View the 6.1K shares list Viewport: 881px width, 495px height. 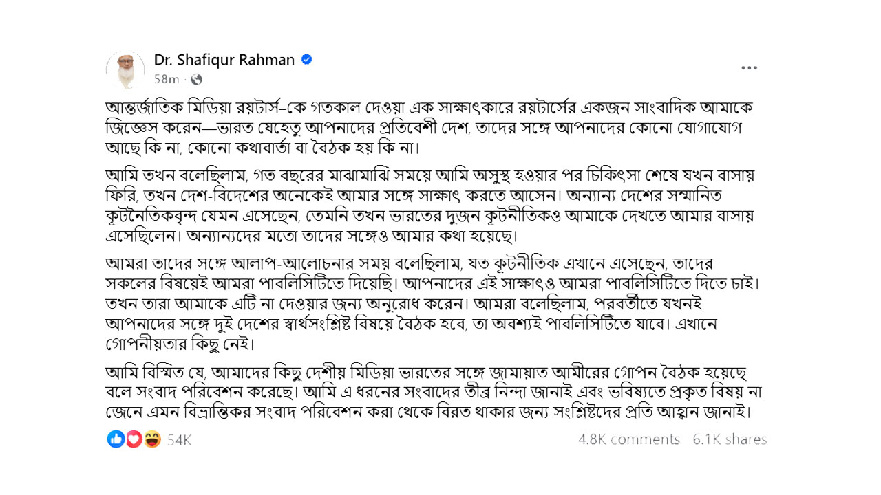pyautogui.click(x=730, y=439)
